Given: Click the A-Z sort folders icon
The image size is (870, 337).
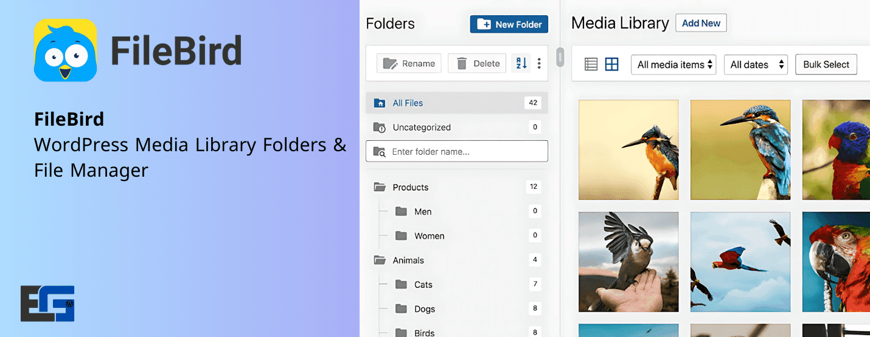Looking at the screenshot, I should [521, 63].
